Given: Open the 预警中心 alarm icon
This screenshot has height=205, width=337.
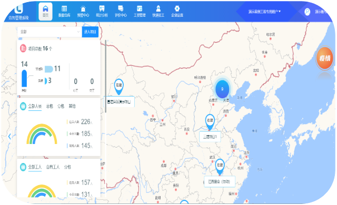Looking at the screenshot, I should click(x=83, y=9).
